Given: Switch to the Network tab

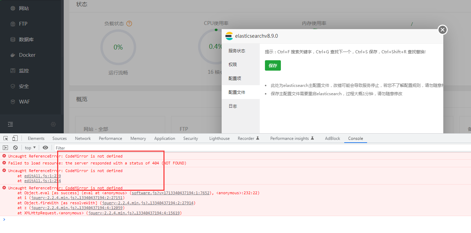Looking at the screenshot, I should pos(83,138).
